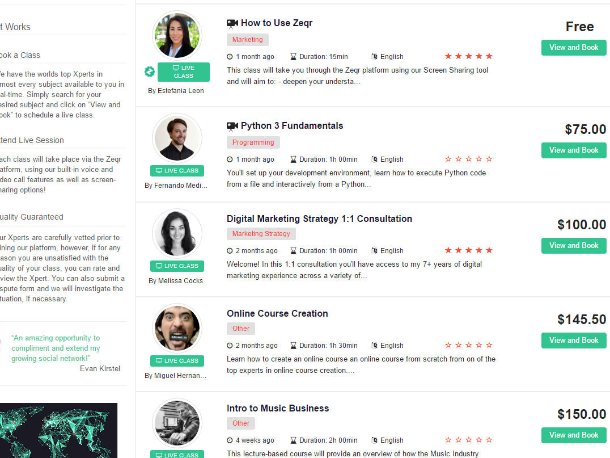Click the language icon beside English in Python class
The image size is (610, 458).
(374, 159)
